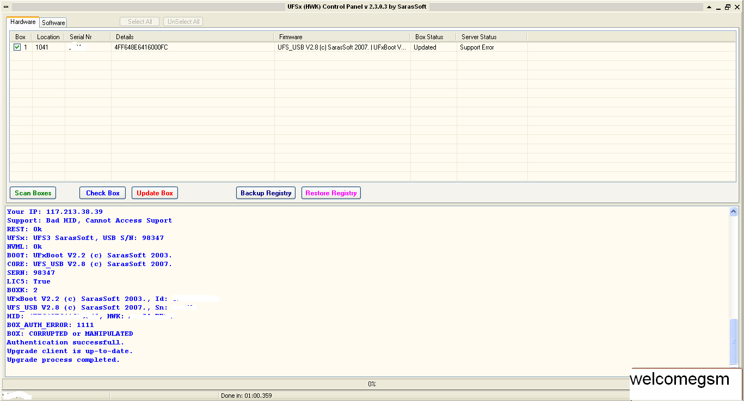Screen dimensions: 744x401
Task: Click log line 'BOX: CORRUPTED or MANIPULATED'
Action: coord(70,334)
